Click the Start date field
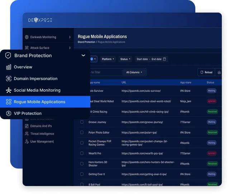The height and width of the screenshot is (195, 229). pos(142,59)
